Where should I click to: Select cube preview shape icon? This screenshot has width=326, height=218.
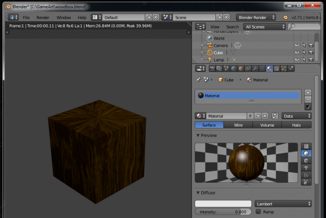[307, 160]
